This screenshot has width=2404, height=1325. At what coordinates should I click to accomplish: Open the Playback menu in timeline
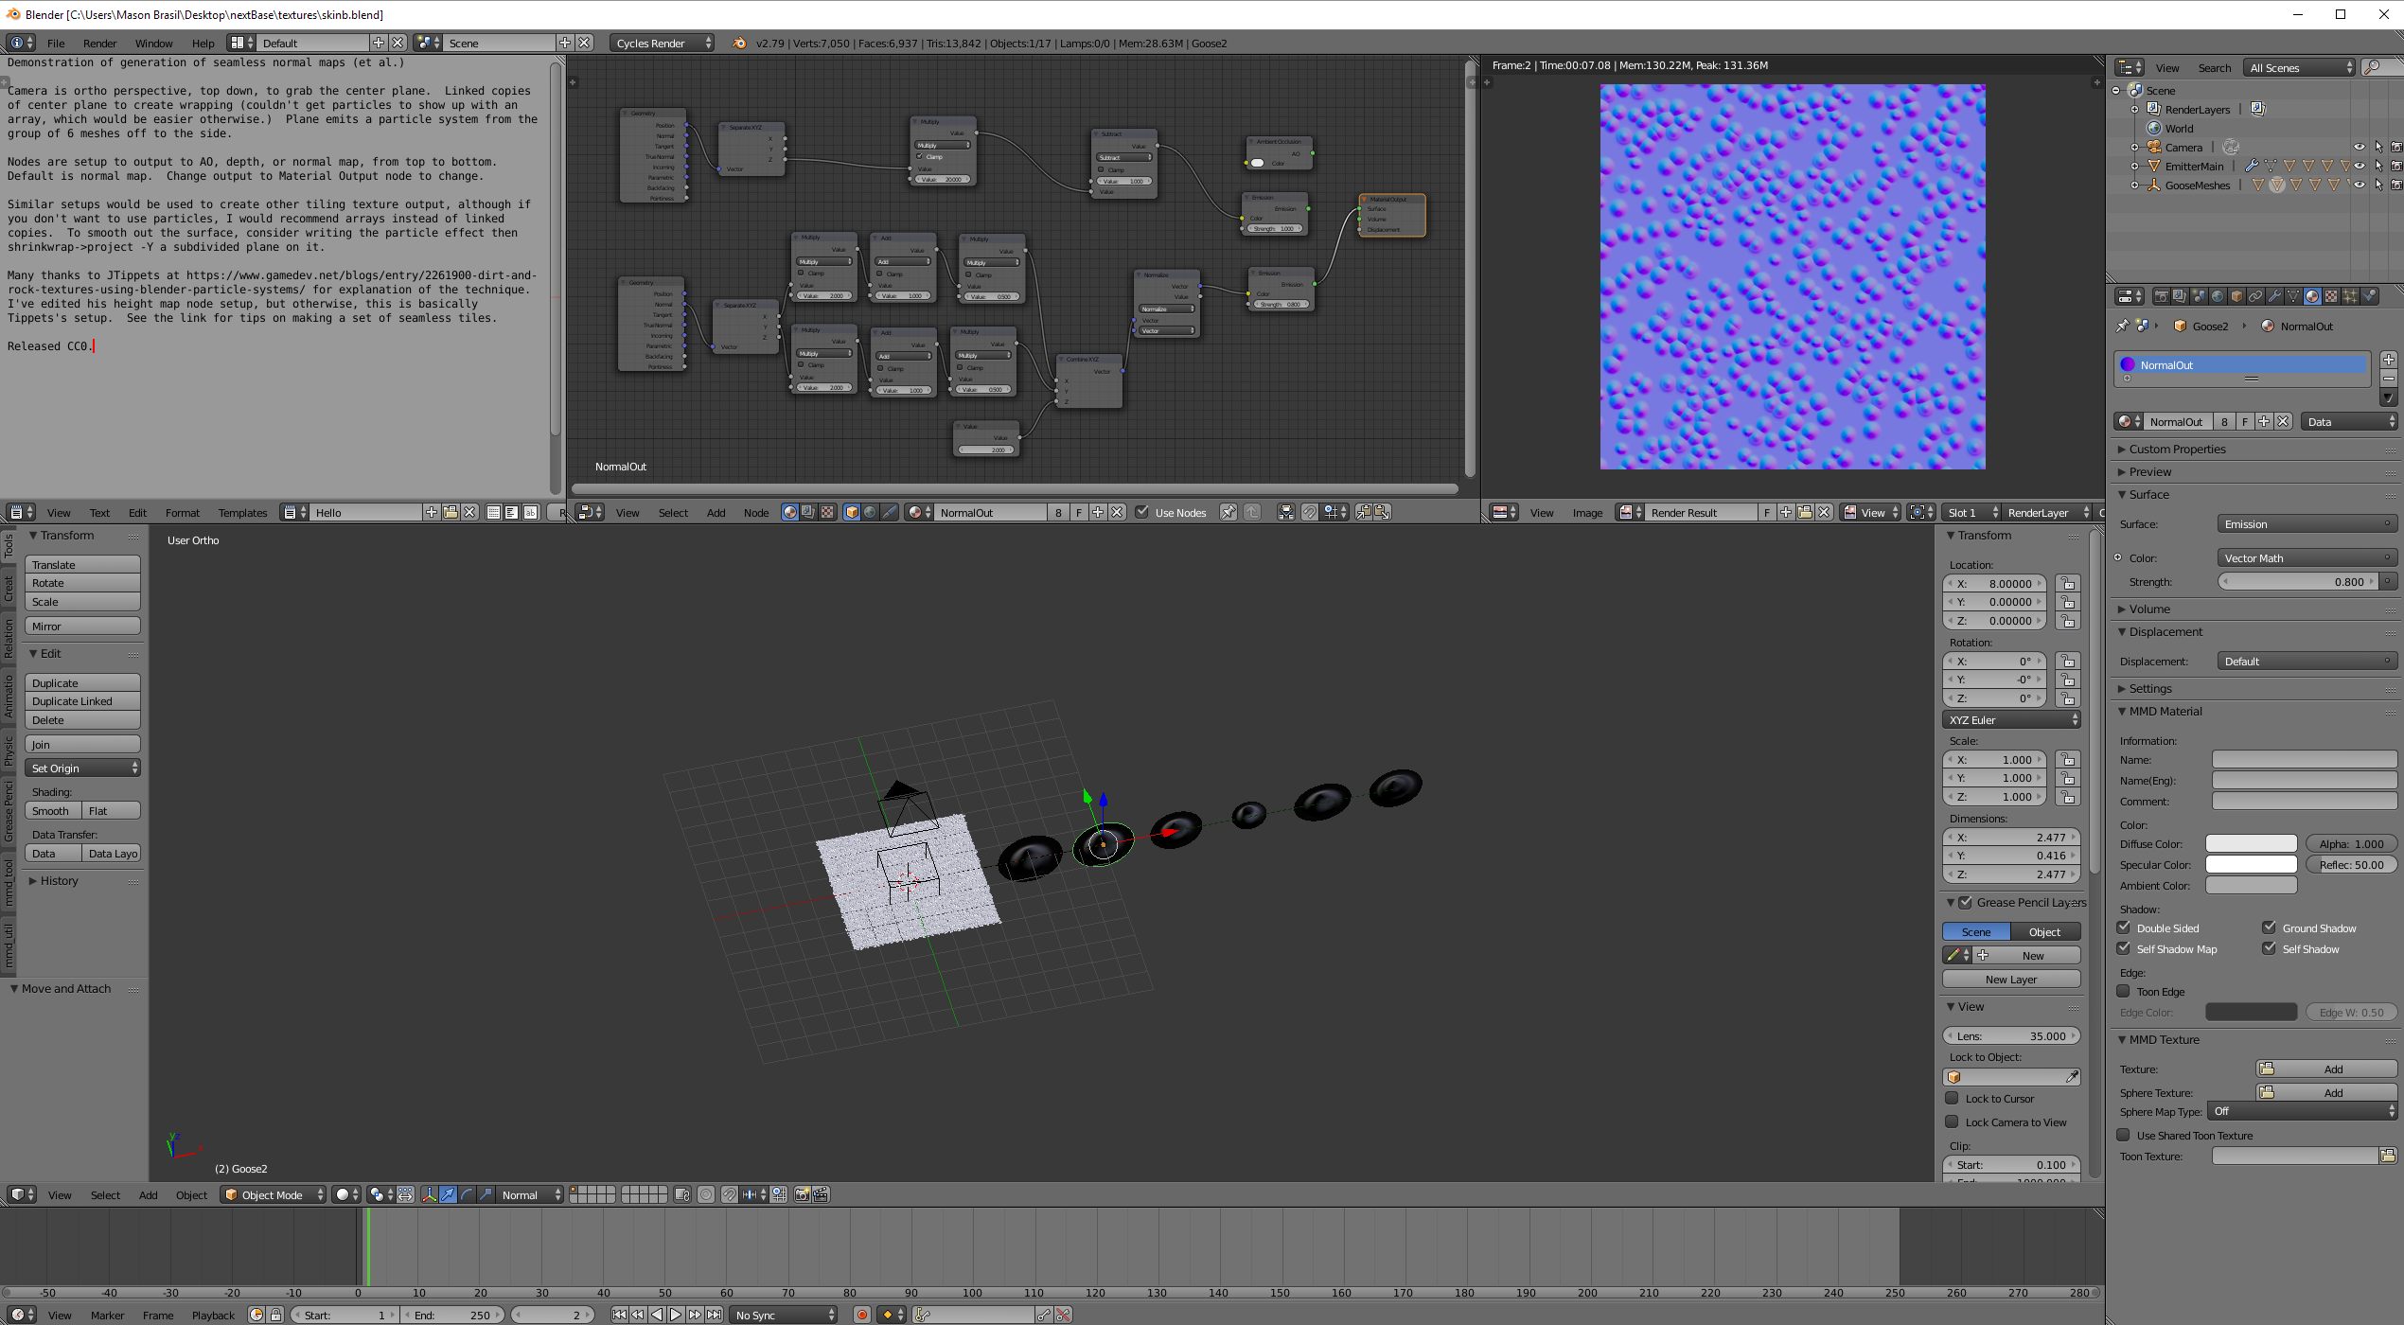coord(213,1315)
